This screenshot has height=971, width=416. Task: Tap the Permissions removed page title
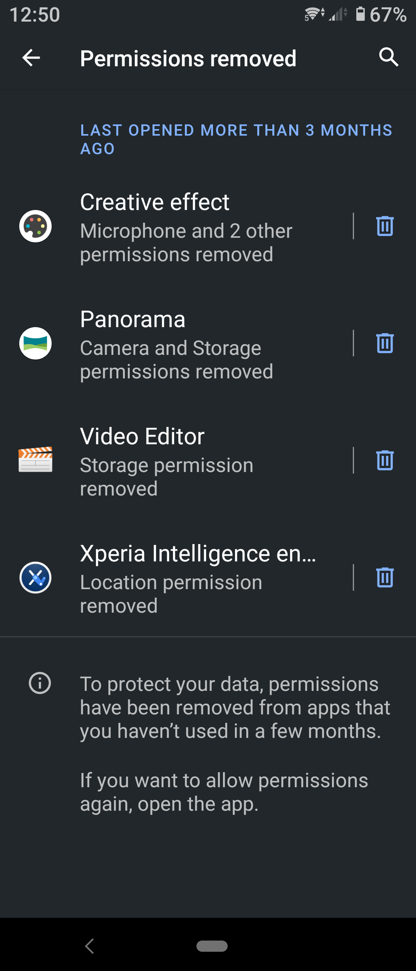(188, 59)
